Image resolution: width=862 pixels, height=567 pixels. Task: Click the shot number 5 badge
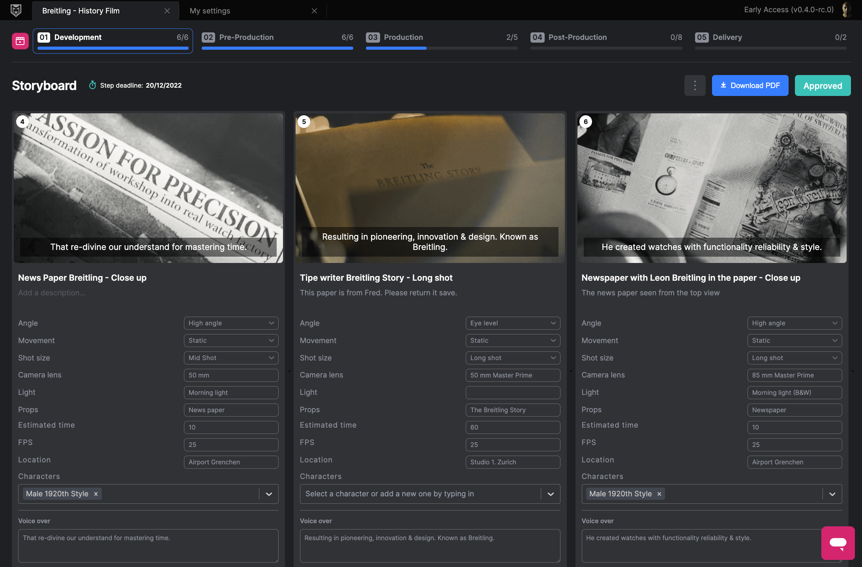(x=304, y=122)
